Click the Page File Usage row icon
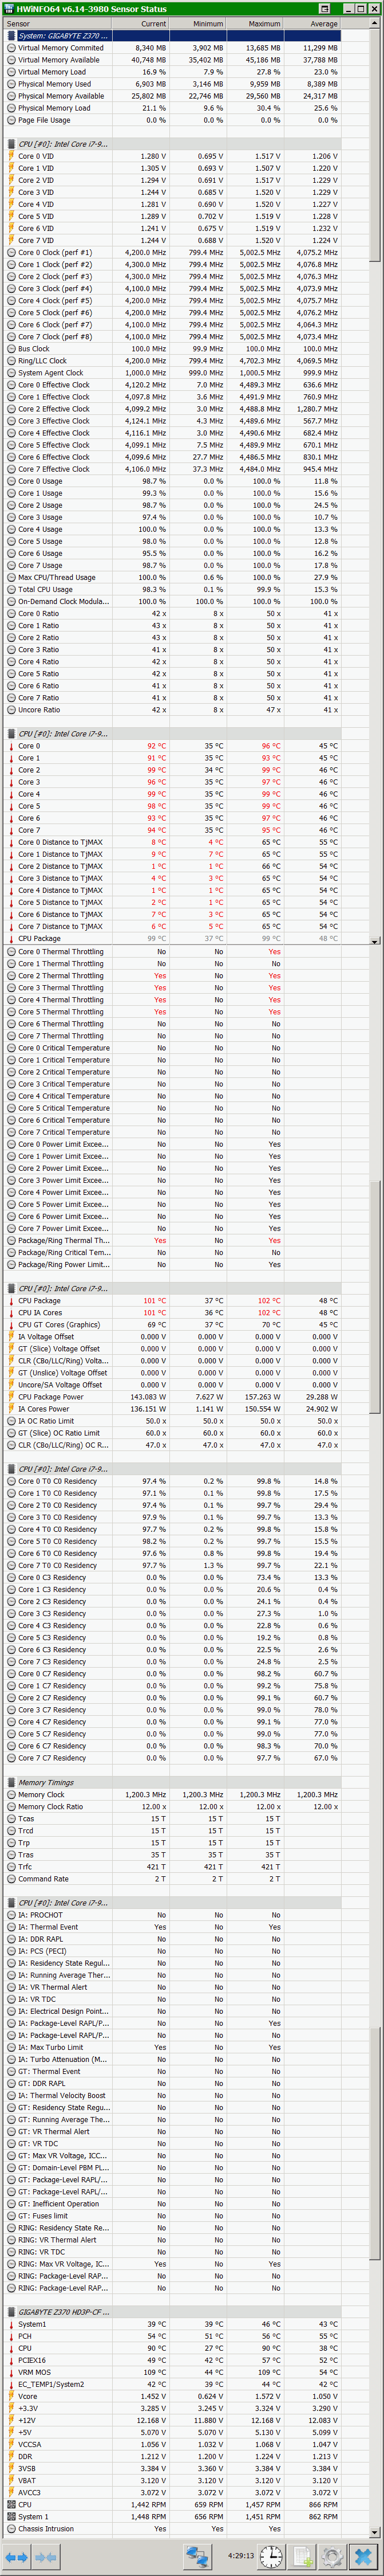This screenshot has width=384, height=2576. (x=11, y=120)
